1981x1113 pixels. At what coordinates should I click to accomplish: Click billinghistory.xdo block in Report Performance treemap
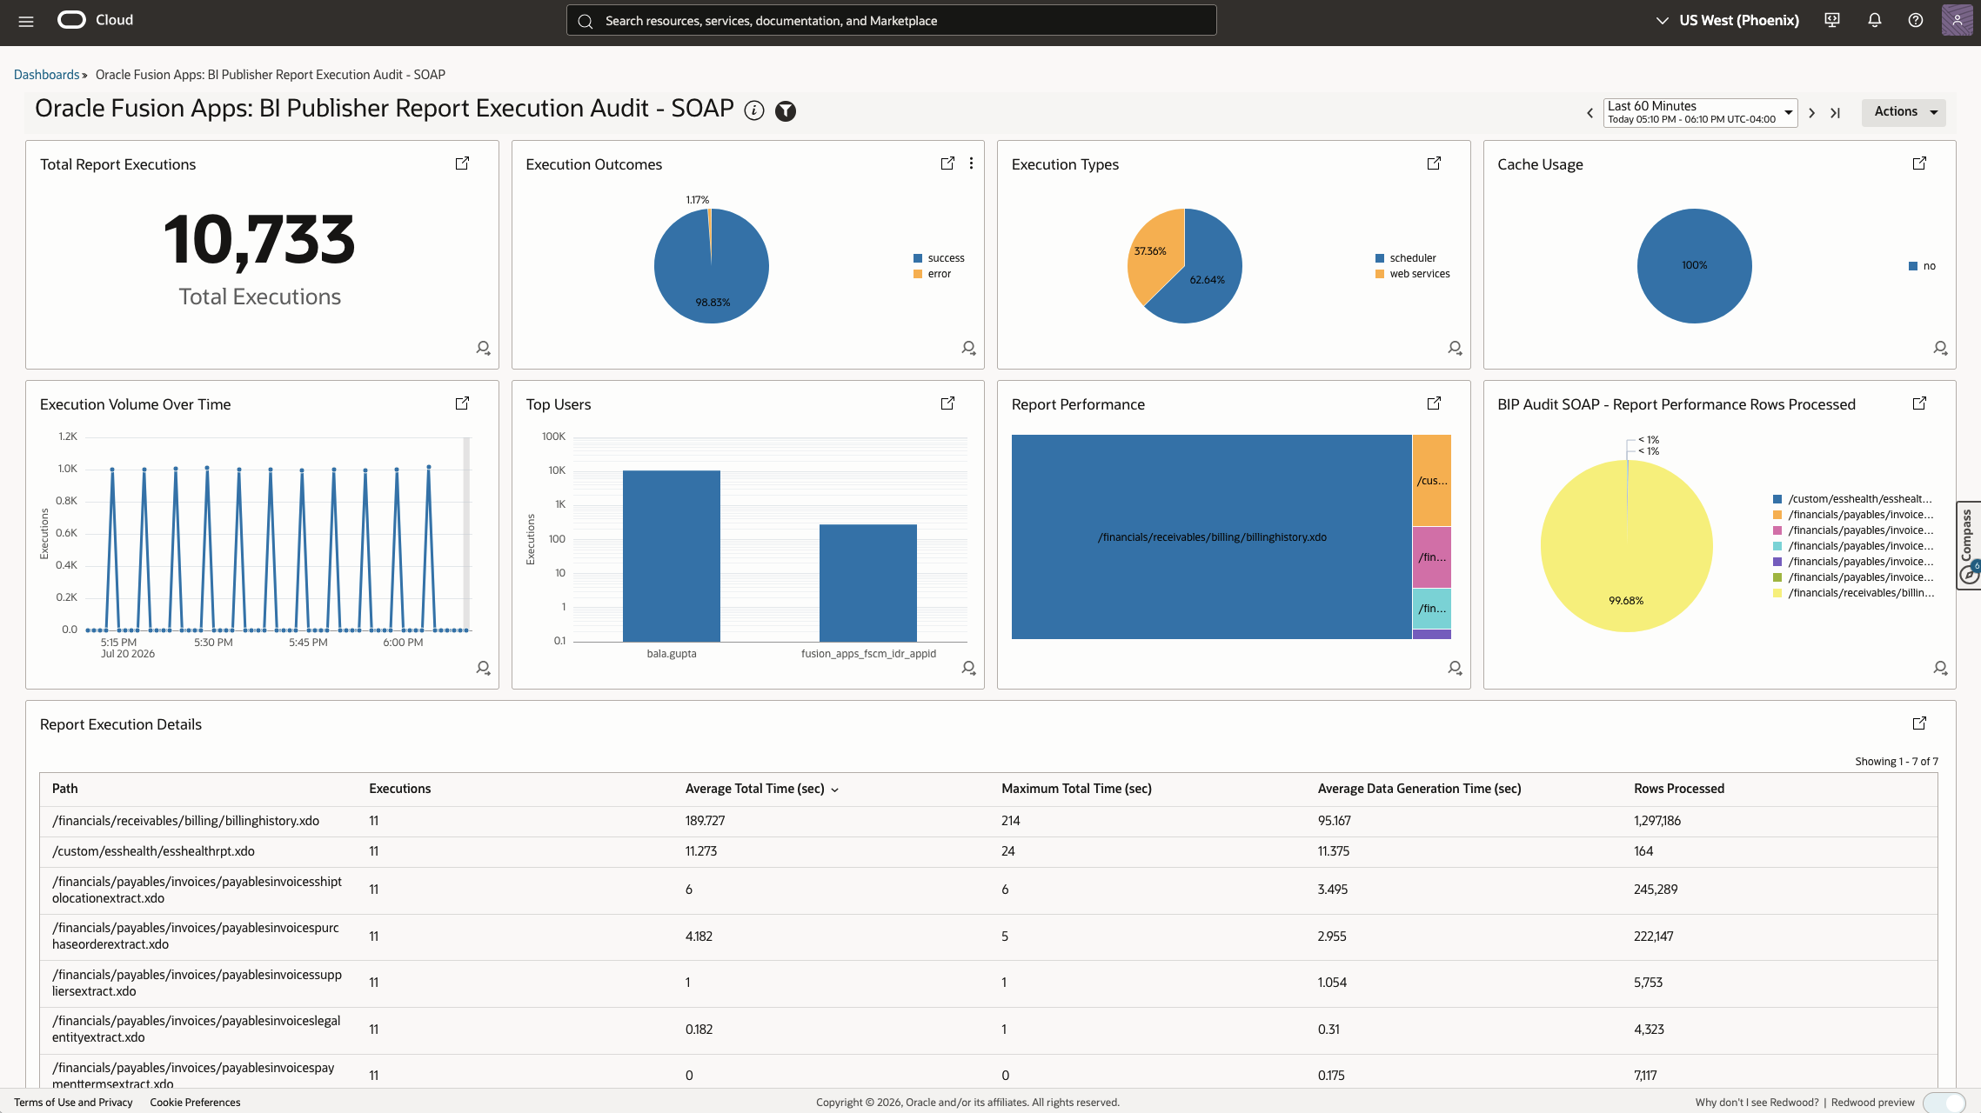tap(1211, 537)
